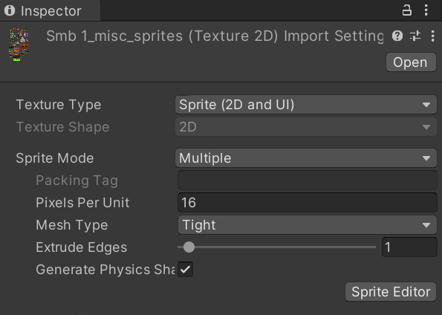Image resolution: width=442 pixels, height=315 pixels.
Task: Open the Sprite Mode dropdown set to Multiple
Action: coord(306,158)
